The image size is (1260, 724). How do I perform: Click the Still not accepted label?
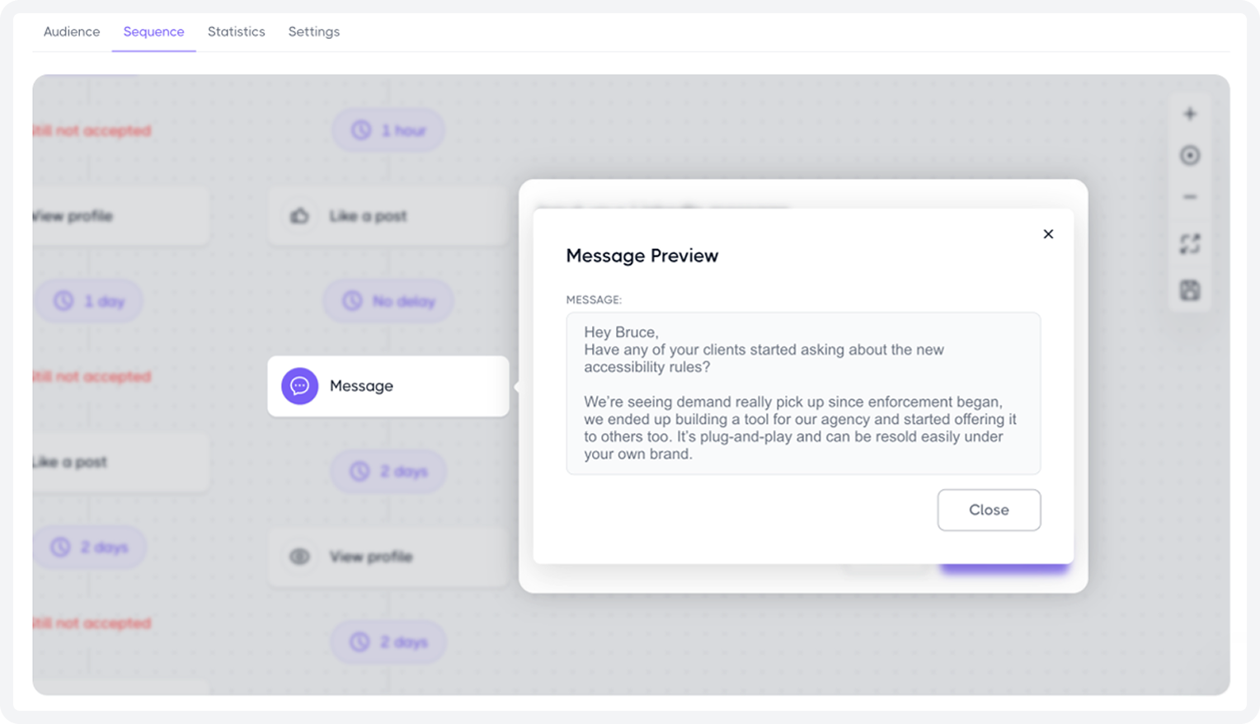[93, 377]
